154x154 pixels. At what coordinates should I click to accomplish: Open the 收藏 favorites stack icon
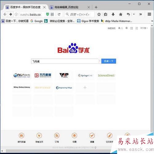[75, 136]
